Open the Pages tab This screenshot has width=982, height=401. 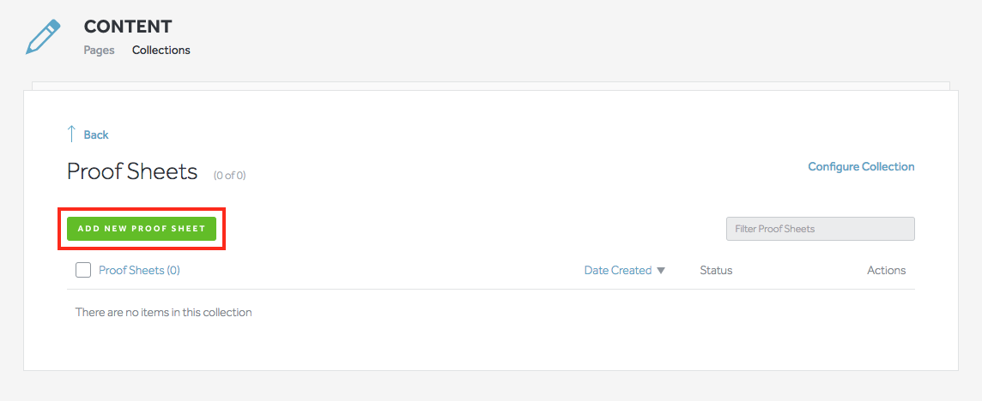[x=99, y=50]
